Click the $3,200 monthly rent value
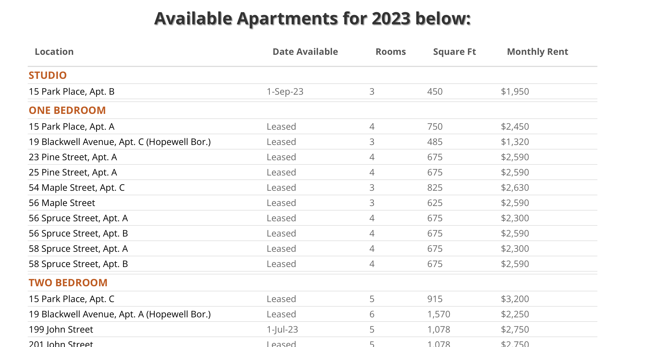650x347 pixels. click(515, 299)
